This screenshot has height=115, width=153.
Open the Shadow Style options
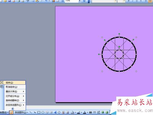tap(103, 112)
